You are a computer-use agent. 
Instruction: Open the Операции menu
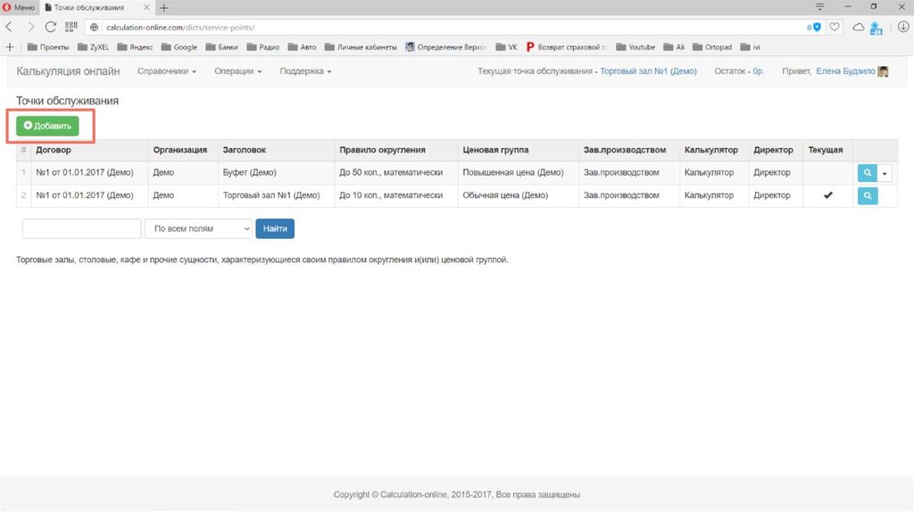tap(237, 71)
